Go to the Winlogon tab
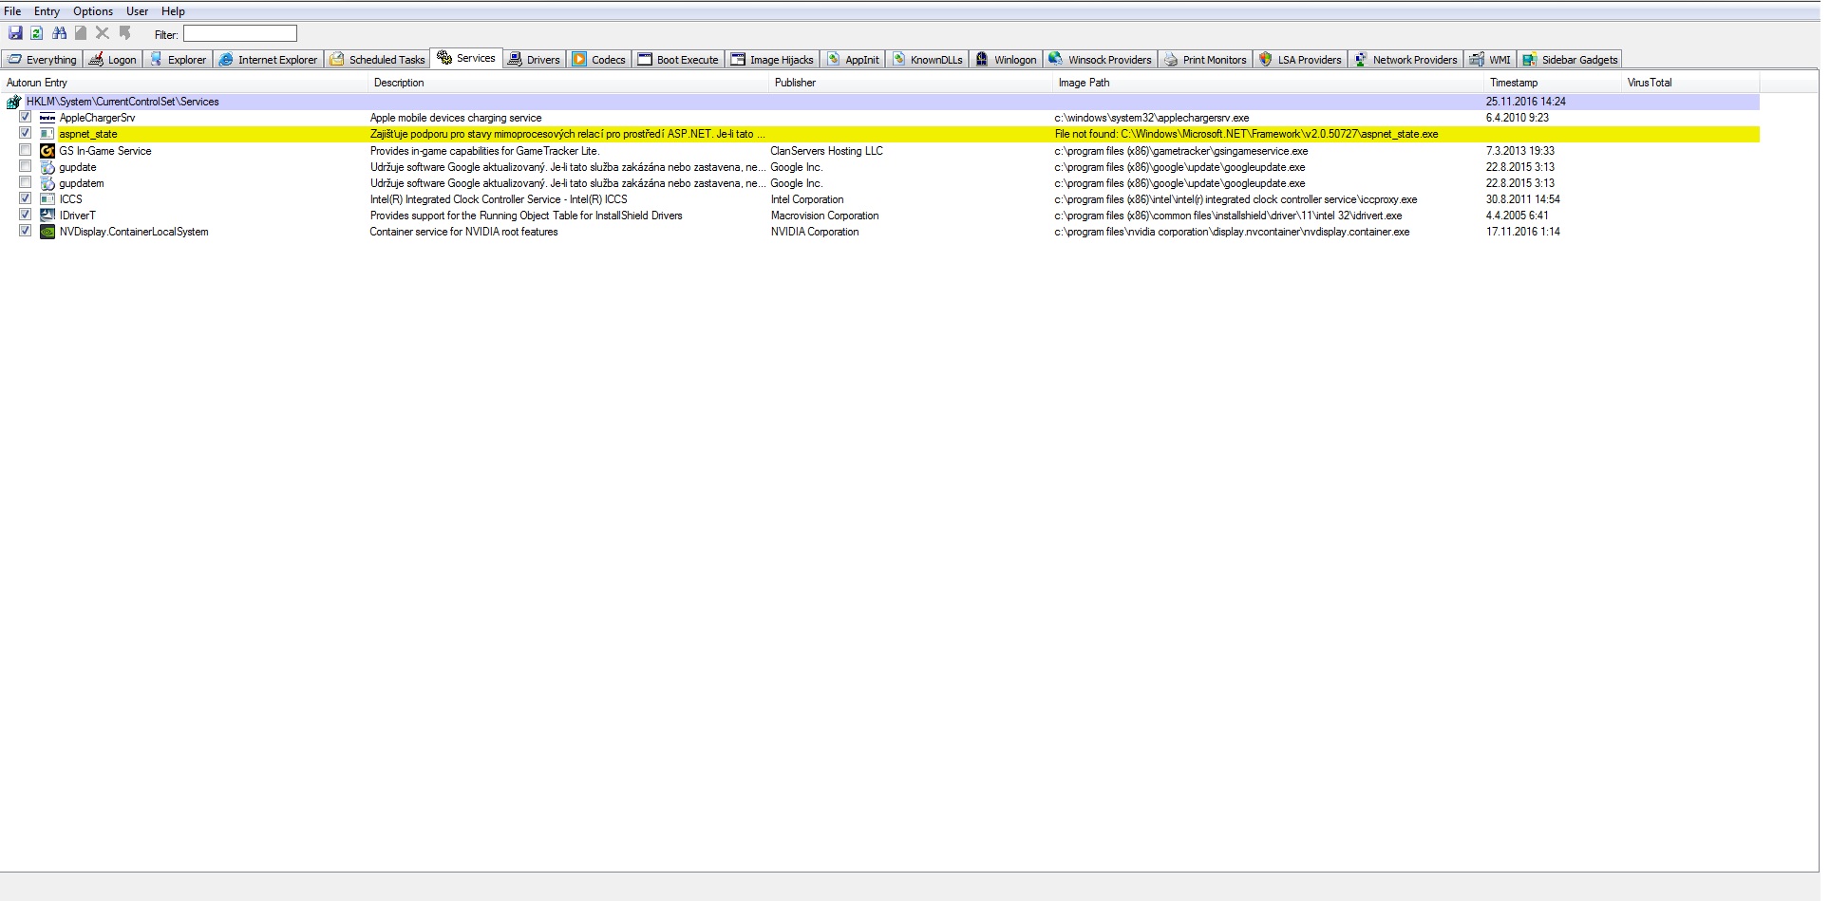Screen dimensions: 1830x901 point(1006,60)
